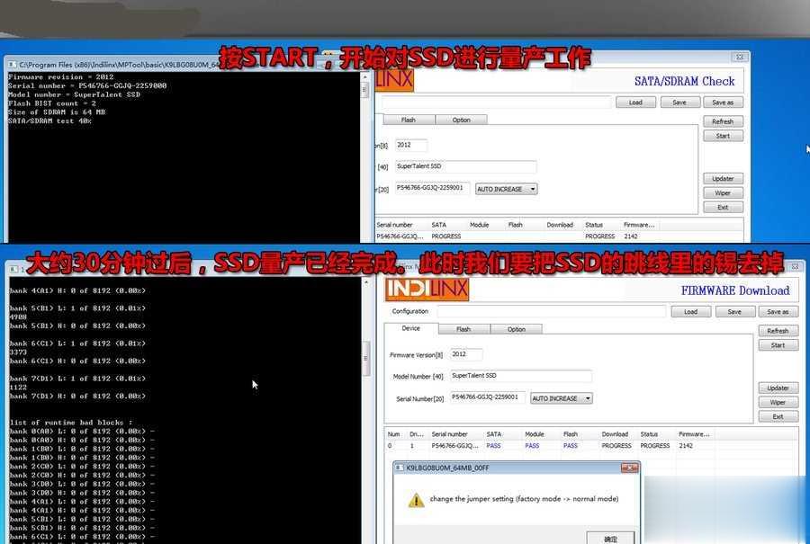810x544 pixels.
Task: Click Serial Number field in FIRMWARE Download window
Action: pyautogui.click(x=487, y=397)
